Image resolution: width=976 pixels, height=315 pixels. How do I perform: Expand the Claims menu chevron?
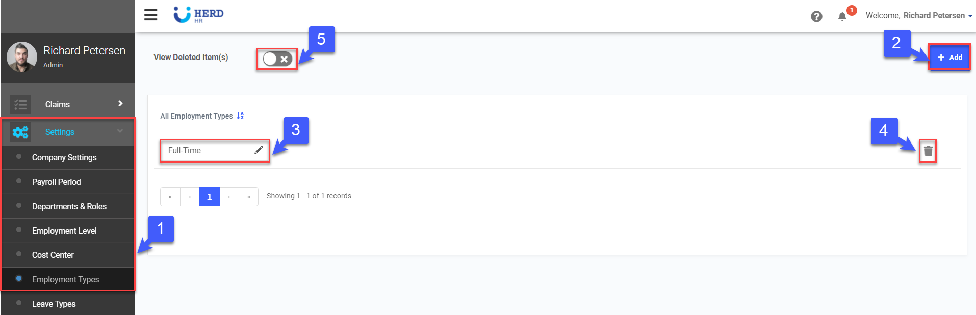pyautogui.click(x=120, y=104)
